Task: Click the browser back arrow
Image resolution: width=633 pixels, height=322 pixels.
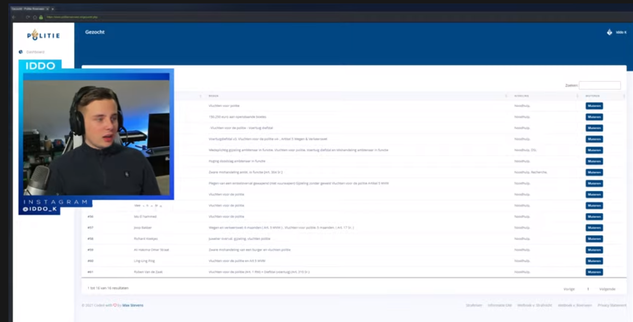Action: [x=14, y=17]
